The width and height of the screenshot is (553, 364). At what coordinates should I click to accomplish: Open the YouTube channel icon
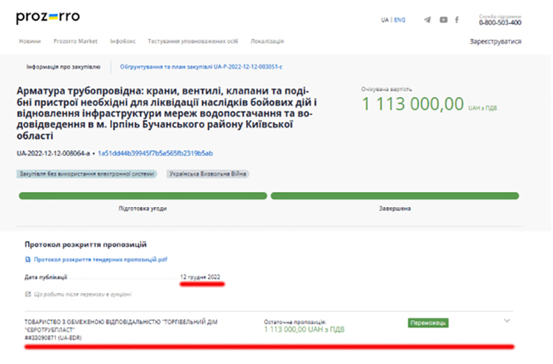pos(443,20)
